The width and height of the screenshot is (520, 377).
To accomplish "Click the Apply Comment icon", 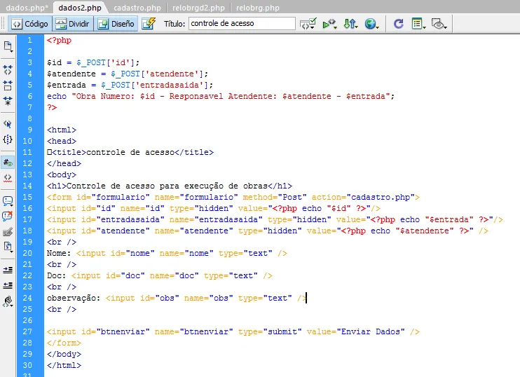I will (x=8, y=200).
